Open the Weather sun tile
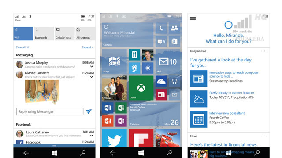 pos(148,68)
